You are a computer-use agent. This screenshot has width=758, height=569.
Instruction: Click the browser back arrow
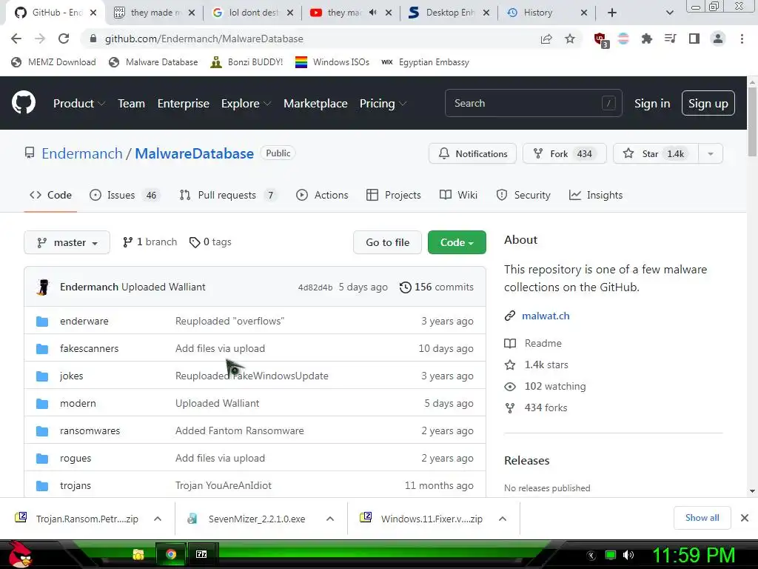16,39
